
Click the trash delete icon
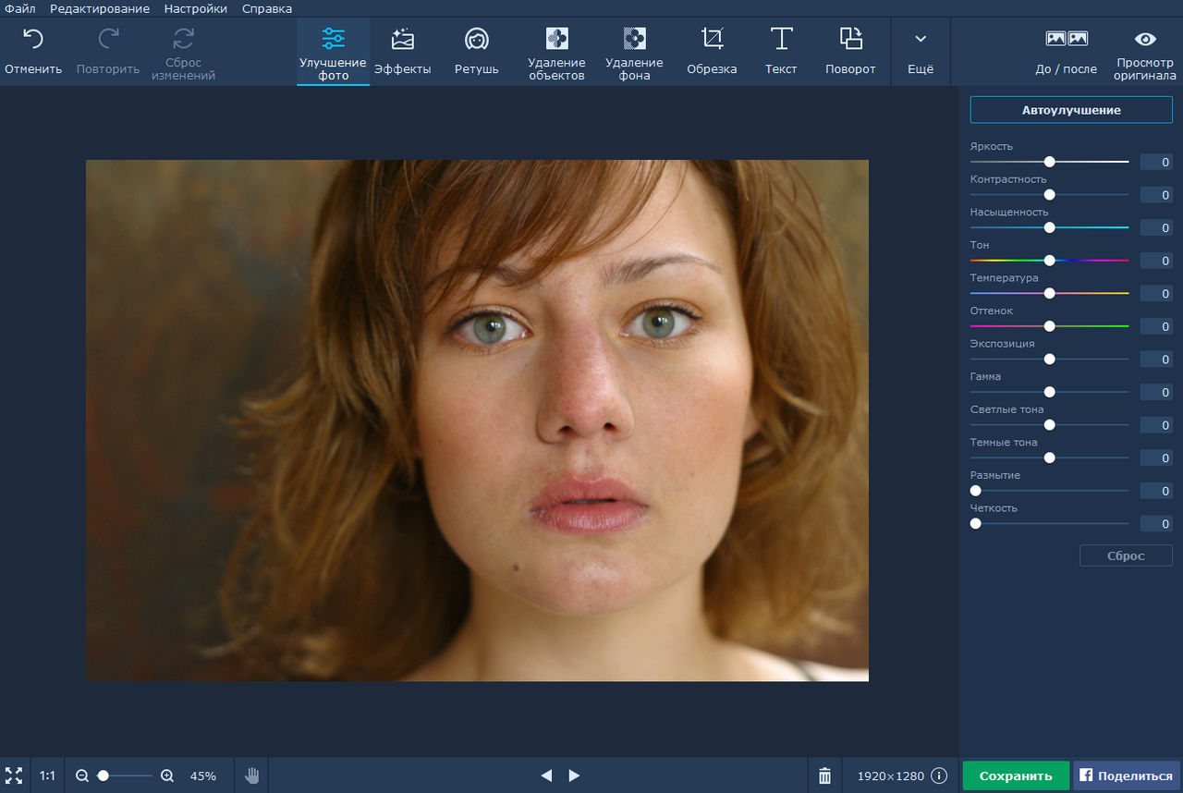pyautogui.click(x=825, y=775)
